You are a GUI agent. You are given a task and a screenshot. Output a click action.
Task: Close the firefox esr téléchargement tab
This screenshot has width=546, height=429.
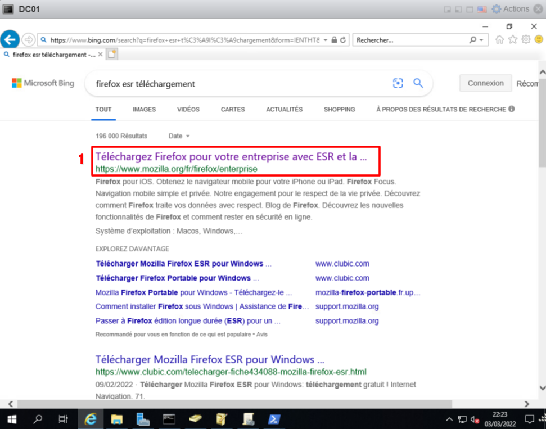(100, 55)
